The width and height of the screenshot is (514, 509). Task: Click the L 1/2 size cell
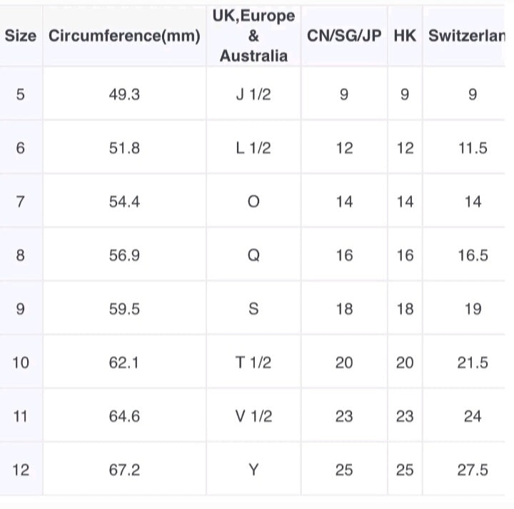point(253,148)
